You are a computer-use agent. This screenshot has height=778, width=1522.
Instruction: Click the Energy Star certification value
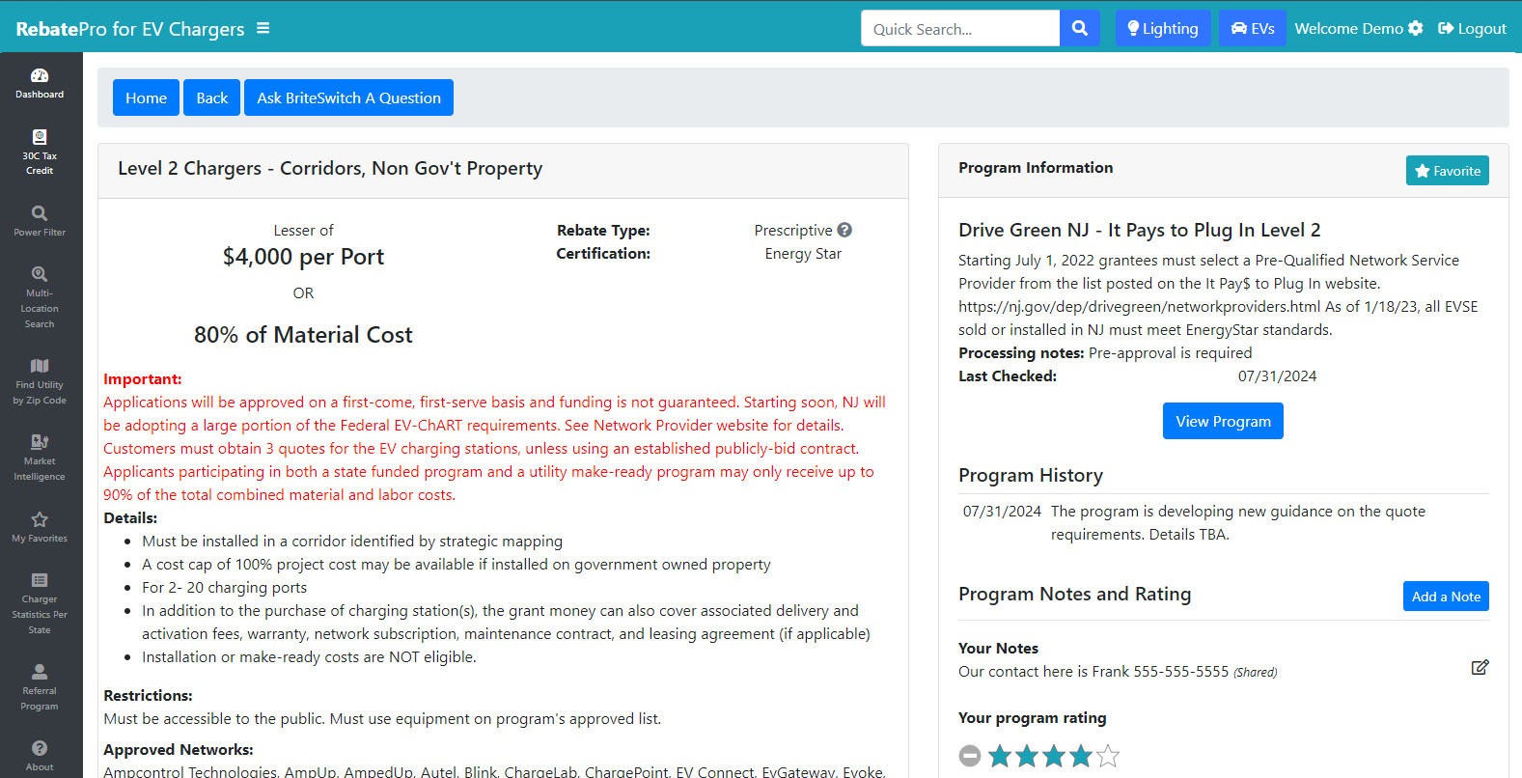[803, 254]
